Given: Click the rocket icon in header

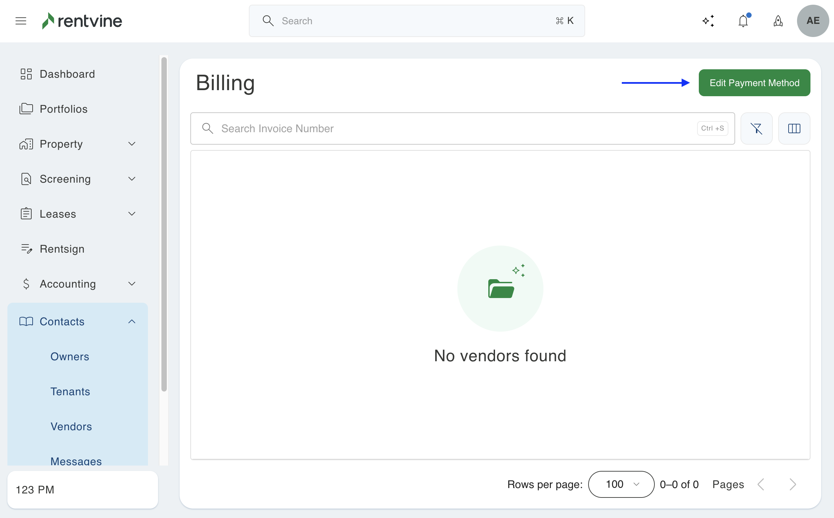Looking at the screenshot, I should click(778, 21).
